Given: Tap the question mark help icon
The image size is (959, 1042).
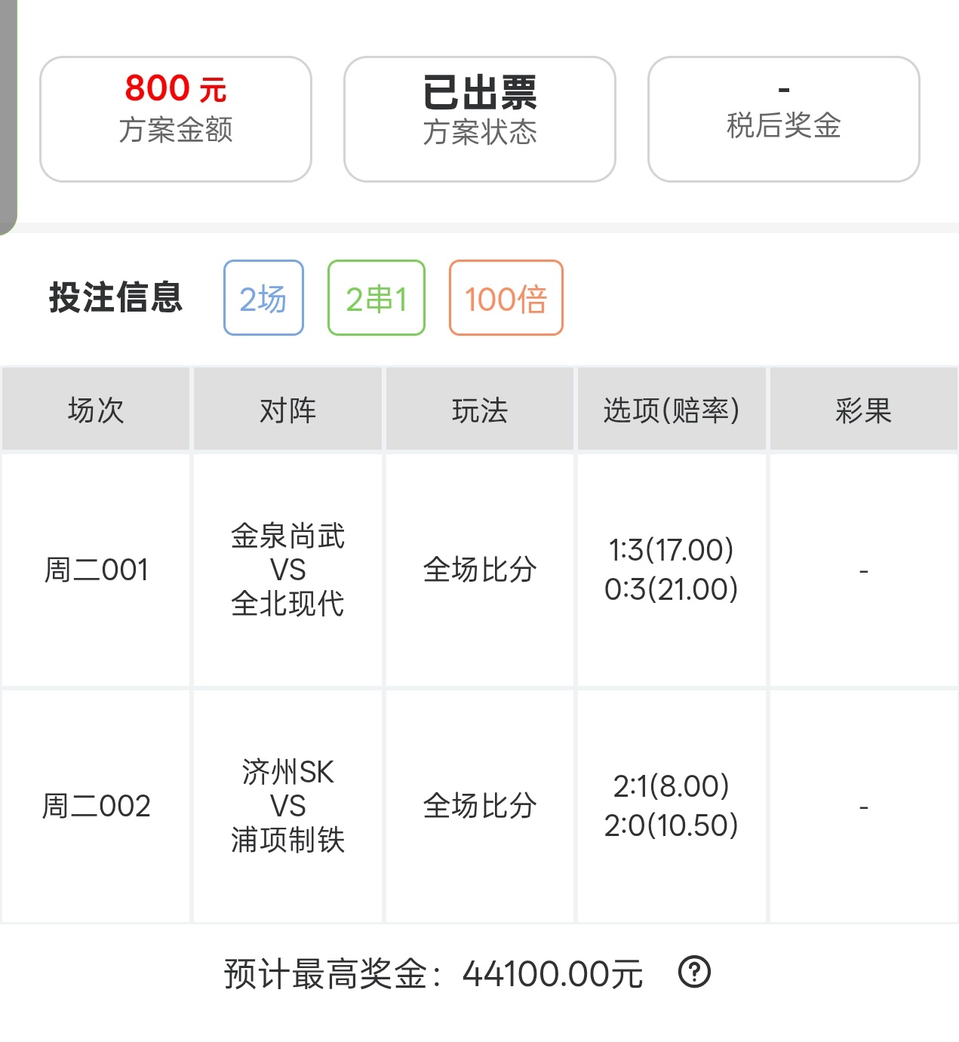Looking at the screenshot, I should coord(694,972).
